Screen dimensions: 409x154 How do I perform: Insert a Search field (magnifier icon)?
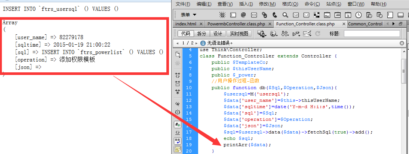285,15
